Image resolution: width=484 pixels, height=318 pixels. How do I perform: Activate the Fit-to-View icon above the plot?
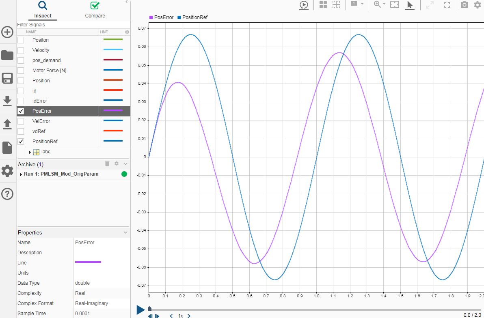click(394, 5)
